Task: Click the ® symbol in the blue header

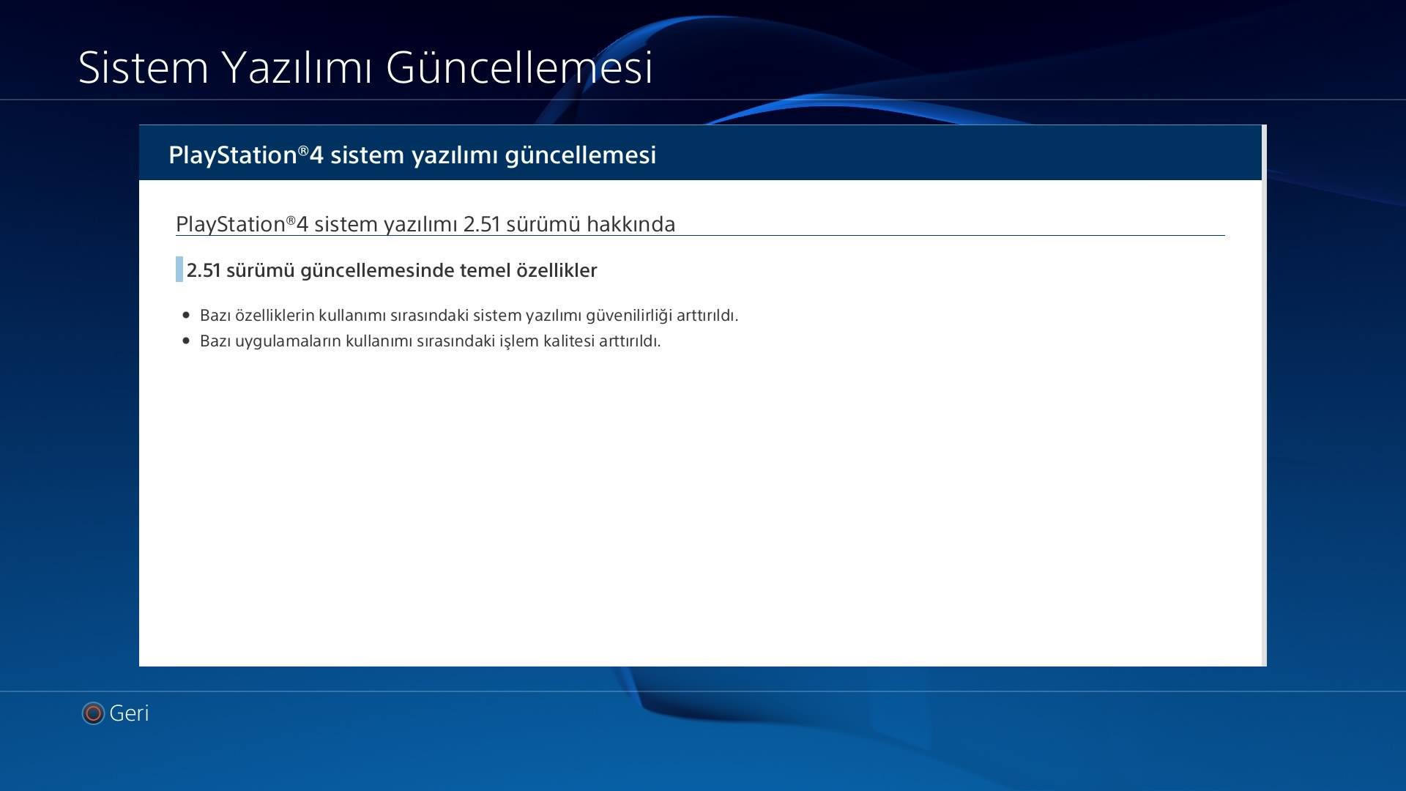Action: pos(303,150)
